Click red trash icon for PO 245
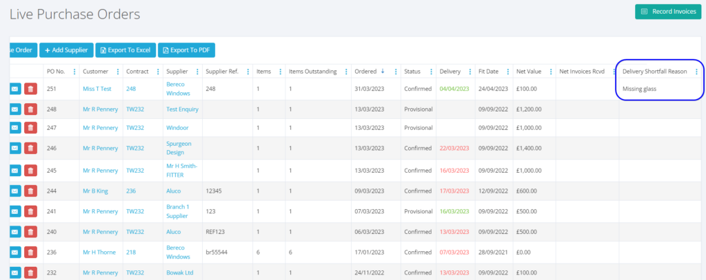Viewport: 706px width, 280px height. pyautogui.click(x=30, y=171)
